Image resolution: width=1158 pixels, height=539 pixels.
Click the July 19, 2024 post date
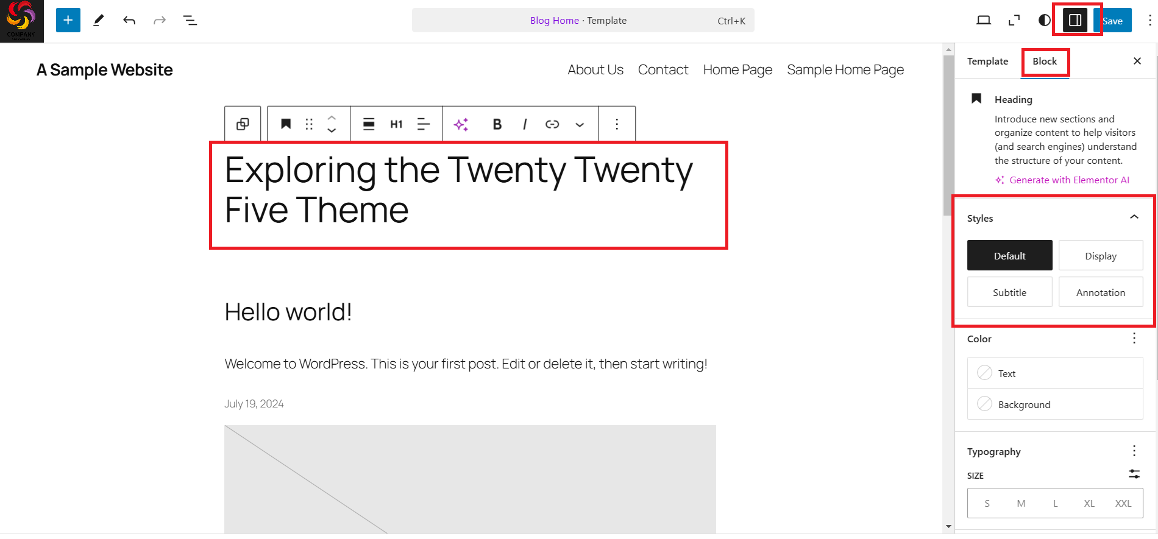pyautogui.click(x=254, y=404)
